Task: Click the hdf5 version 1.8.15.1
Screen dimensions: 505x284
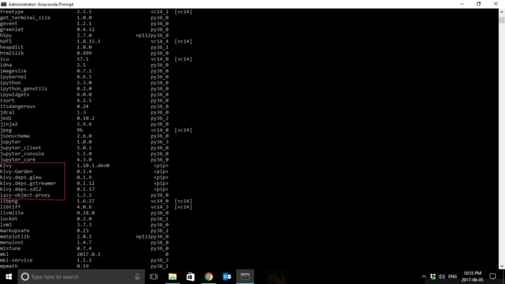Action: tap(89, 41)
